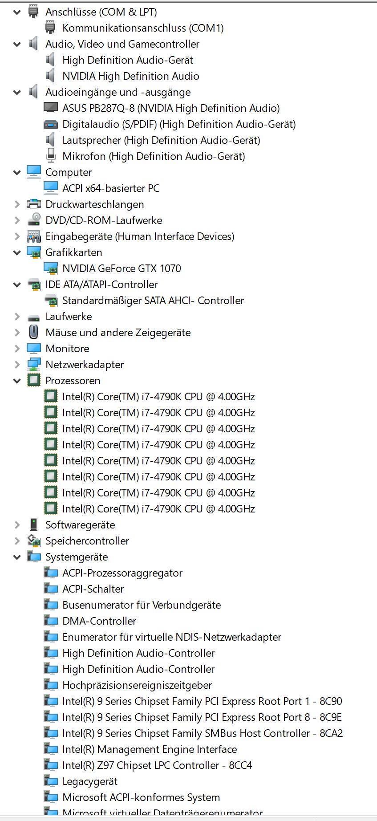
Task: Click the IDE ATA/ATAPI-Controller category icon
Action: (34, 285)
